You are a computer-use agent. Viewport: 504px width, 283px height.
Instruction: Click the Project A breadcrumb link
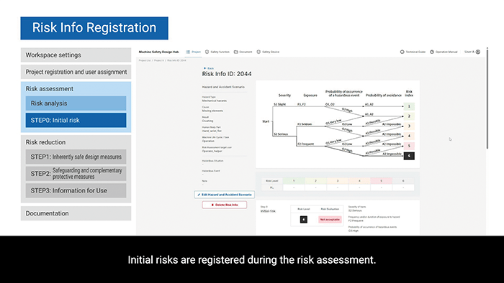[x=159, y=60]
